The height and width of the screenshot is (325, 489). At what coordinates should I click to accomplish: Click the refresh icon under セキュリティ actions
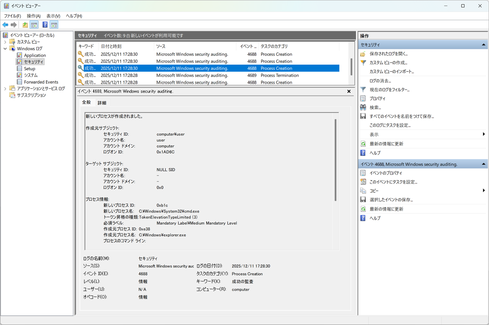(363, 144)
